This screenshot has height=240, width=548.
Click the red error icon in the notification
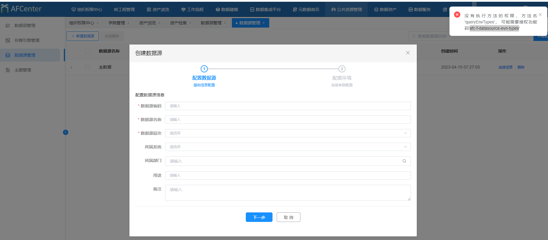click(x=457, y=15)
